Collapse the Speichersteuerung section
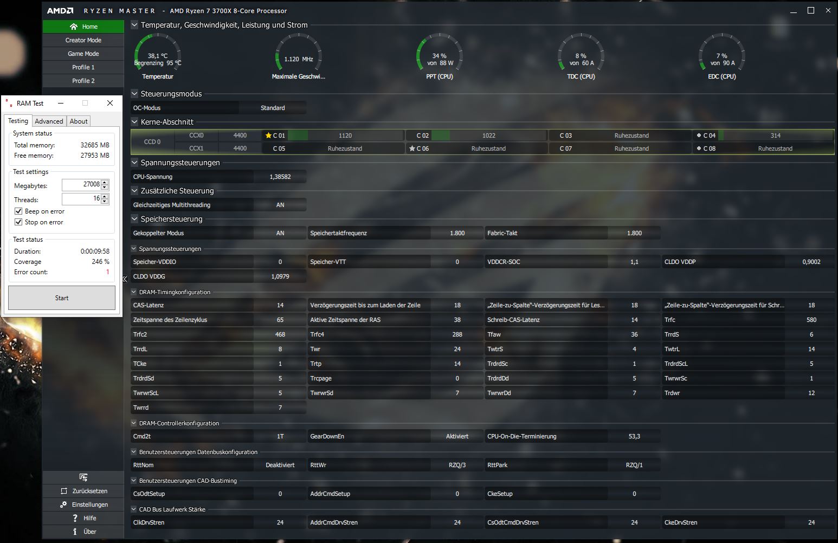Image resolution: width=838 pixels, height=543 pixels. point(134,219)
